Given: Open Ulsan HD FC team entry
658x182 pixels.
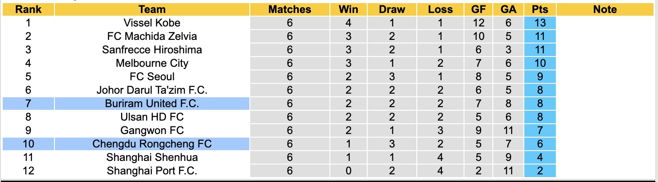Looking at the screenshot, I should (x=152, y=117).
